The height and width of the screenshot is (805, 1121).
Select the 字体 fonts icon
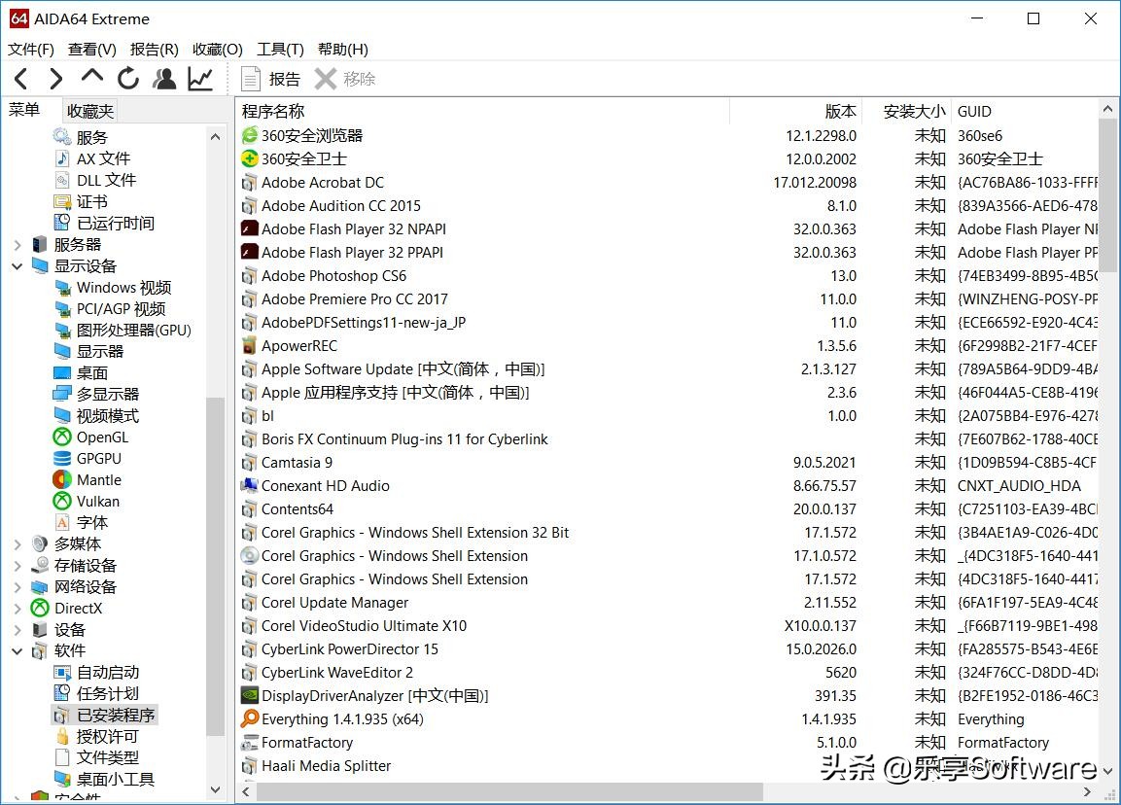tap(62, 523)
